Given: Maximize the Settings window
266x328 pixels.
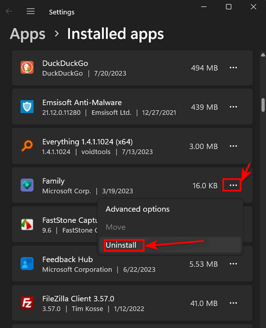Looking at the screenshot, I should (x=228, y=7).
